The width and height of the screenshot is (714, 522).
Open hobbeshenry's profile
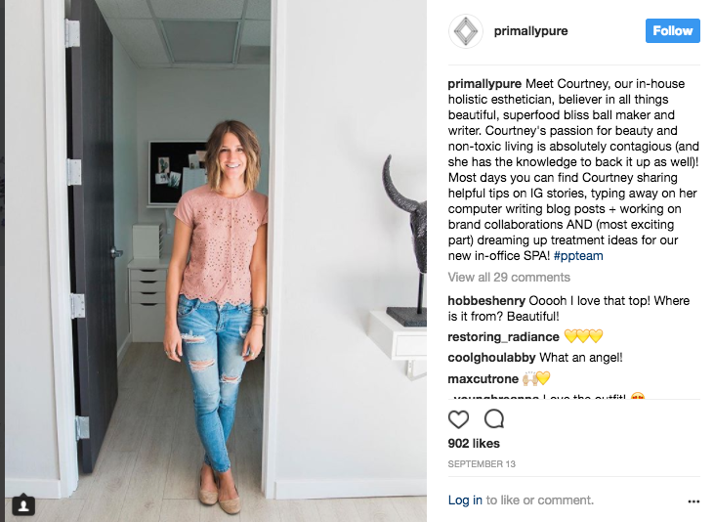tap(486, 301)
